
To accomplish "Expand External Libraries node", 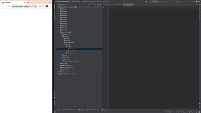I will pyautogui.click(x=57, y=72).
